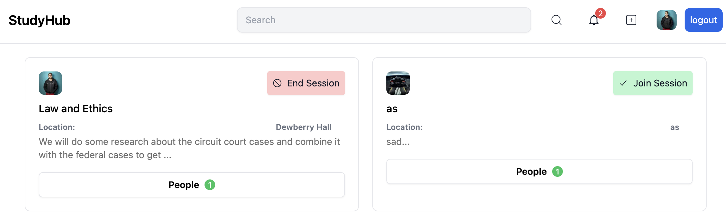Viewport: 726px width, 220px height.
Task: Open the Law and Ethics session title
Action: click(x=76, y=109)
